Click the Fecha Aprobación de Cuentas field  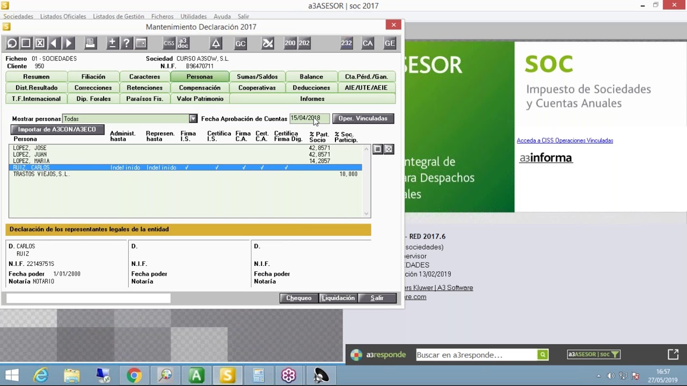coord(310,118)
